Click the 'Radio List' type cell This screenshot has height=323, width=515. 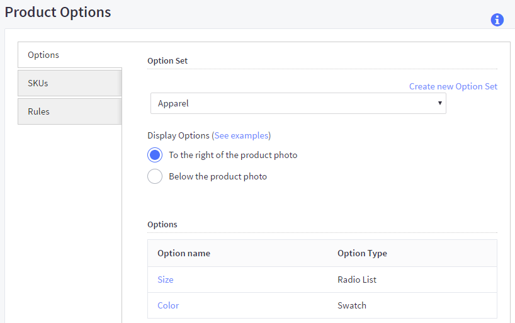click(357, 280)
